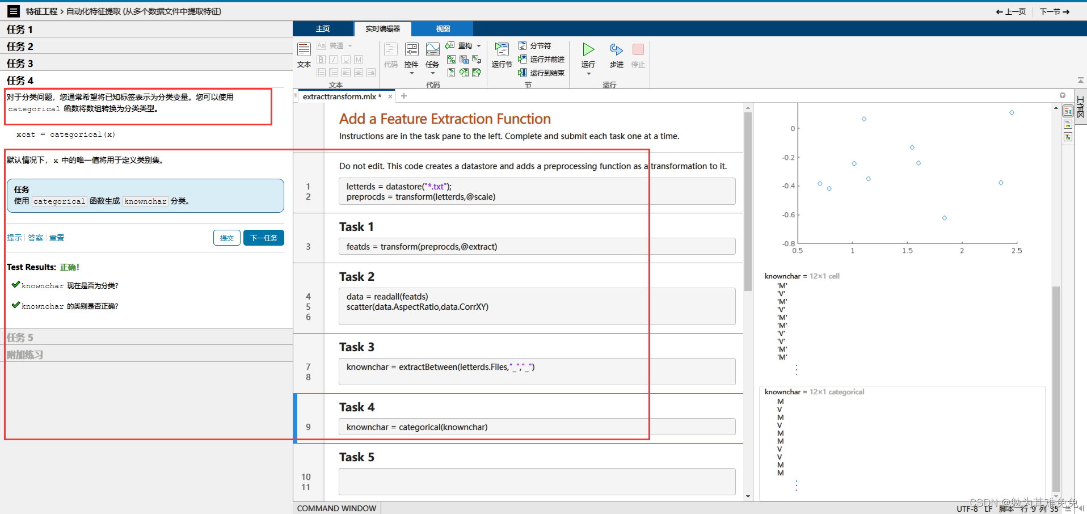
Task: Click 运行并前进 run and advance
Action: 541,59
